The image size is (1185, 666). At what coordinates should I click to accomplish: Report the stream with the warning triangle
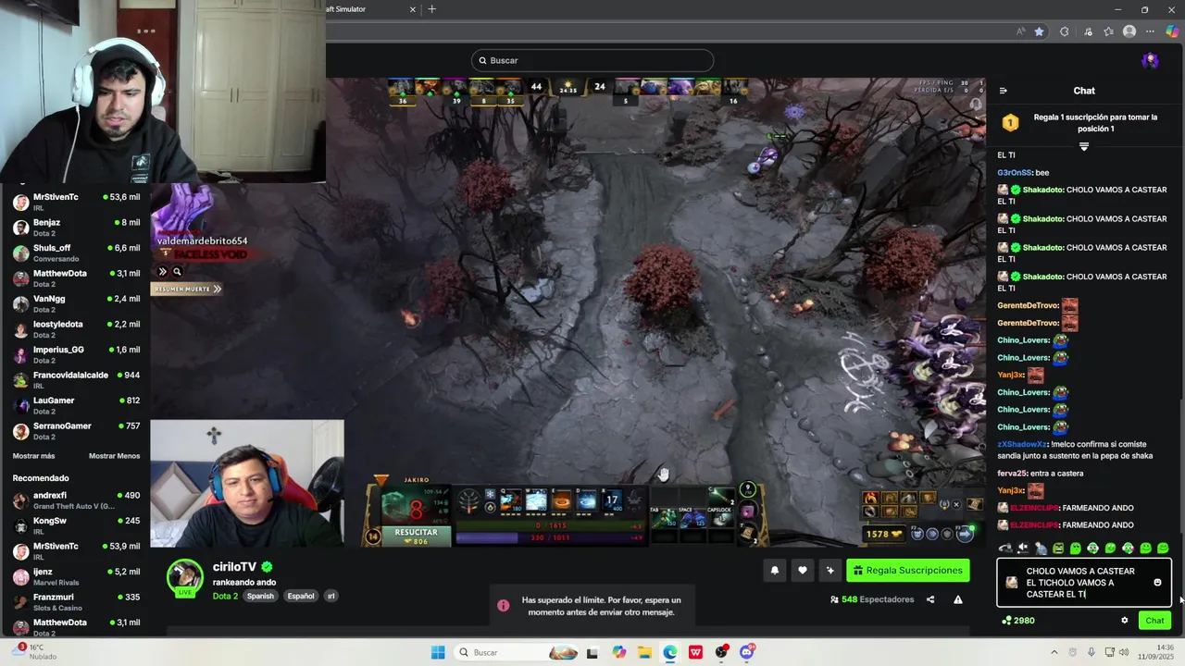point(958,599)
